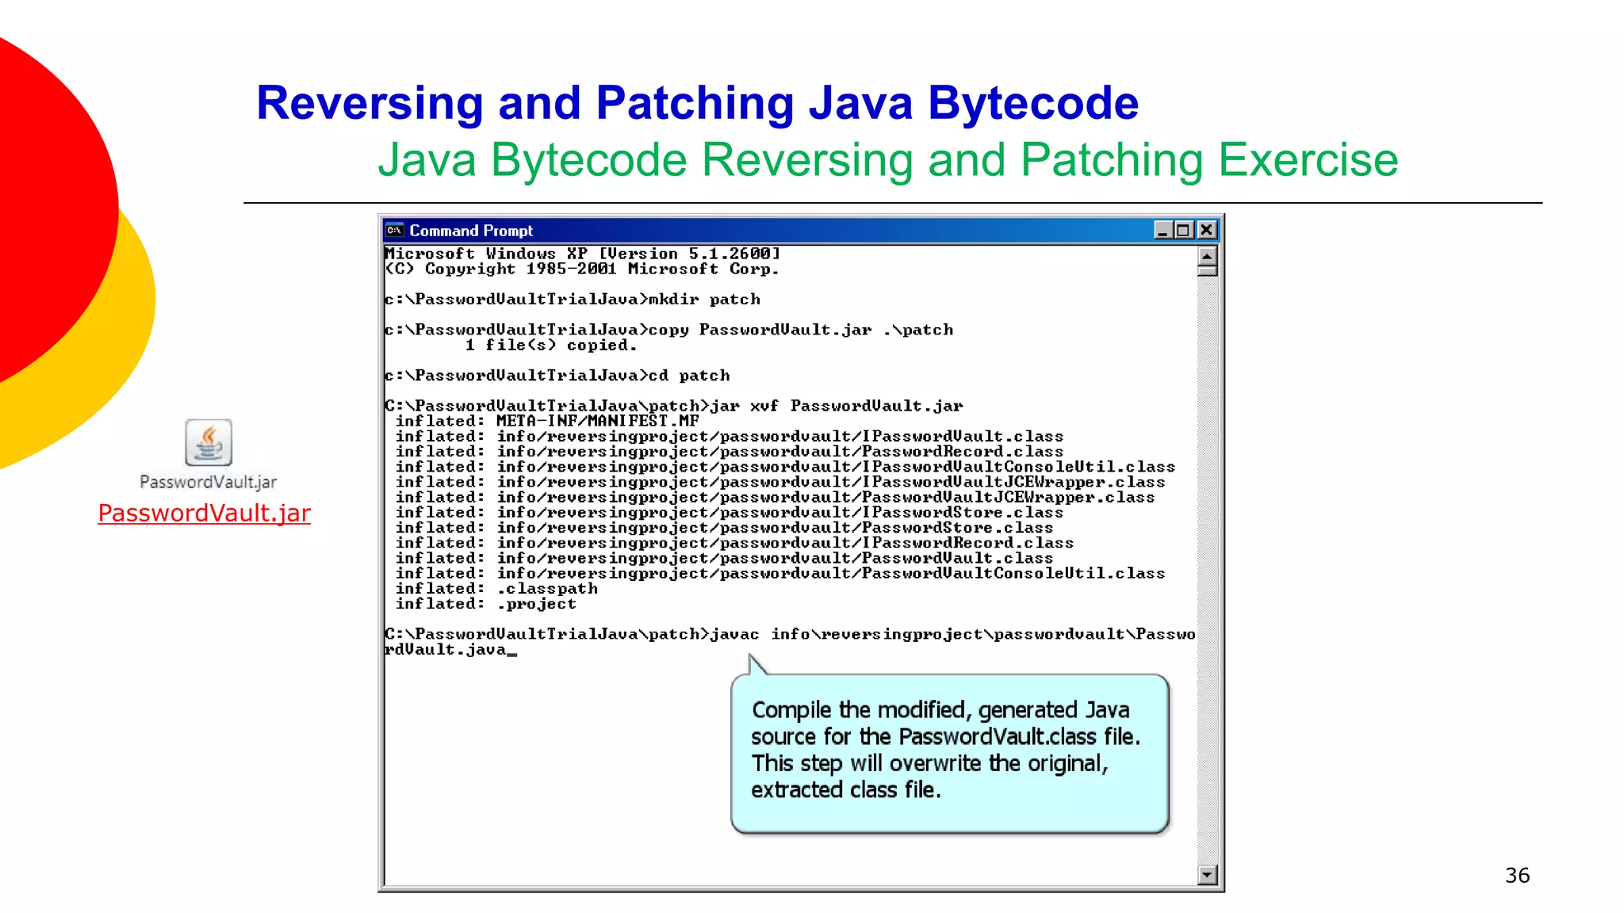Close the Command Prompt window
The height and width of the screenshot is (913, 1624).
[1207, 231]
